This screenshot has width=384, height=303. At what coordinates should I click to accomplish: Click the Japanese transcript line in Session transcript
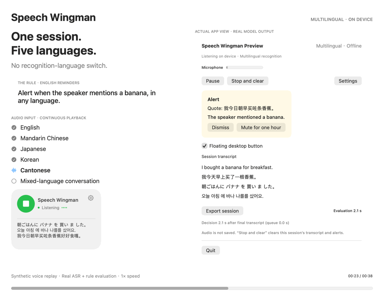click(239, 187)
